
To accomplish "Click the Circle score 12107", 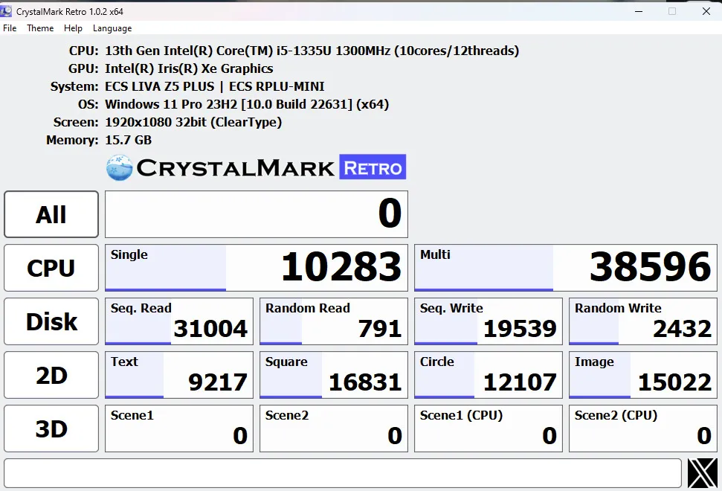I will [489, 375].
